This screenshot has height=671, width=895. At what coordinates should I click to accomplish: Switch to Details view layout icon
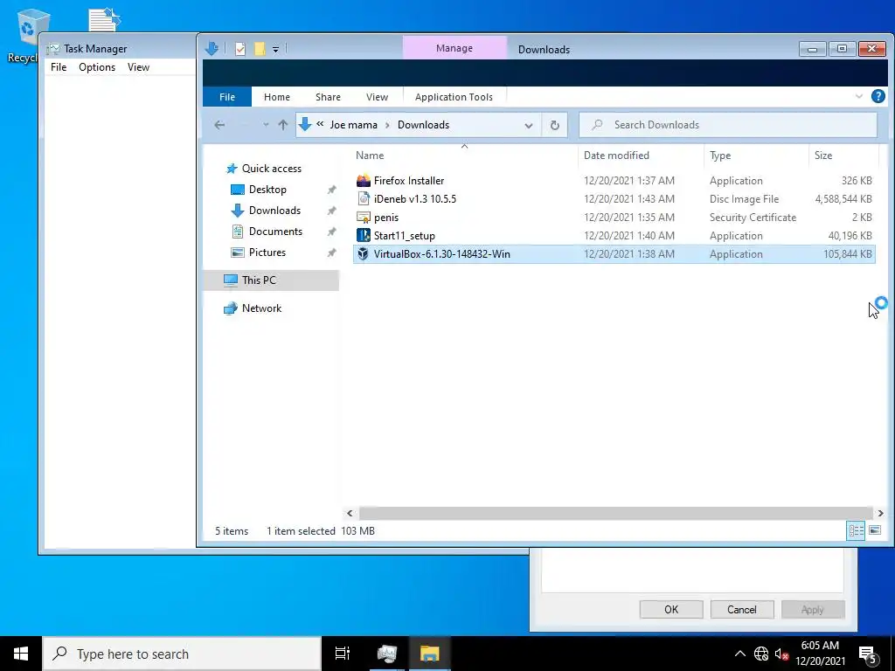click(x=856, y=530)
